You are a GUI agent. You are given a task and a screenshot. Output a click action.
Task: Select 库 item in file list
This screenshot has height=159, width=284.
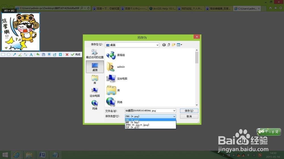tap(113, 90)
